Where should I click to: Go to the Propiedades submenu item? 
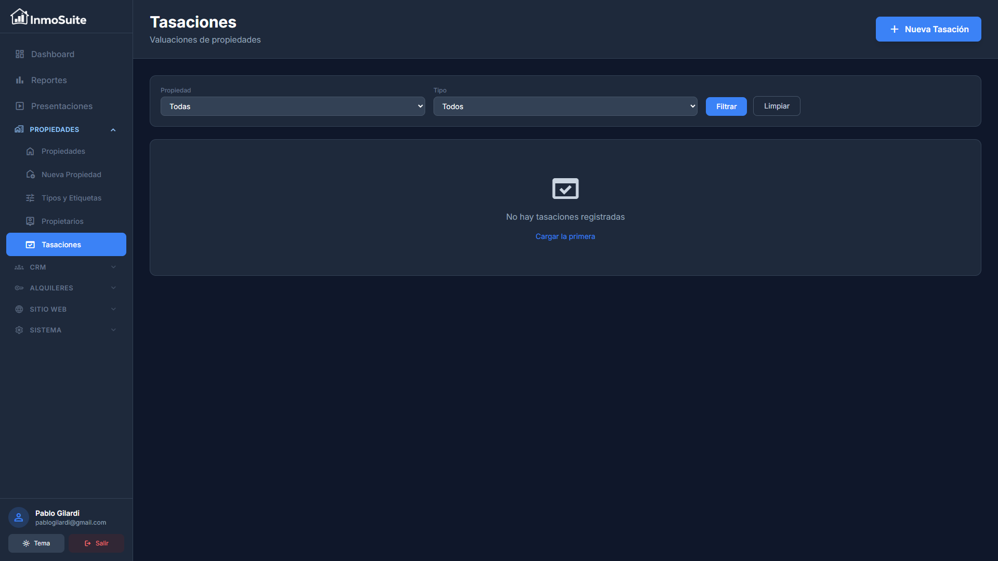coord(63,151)
